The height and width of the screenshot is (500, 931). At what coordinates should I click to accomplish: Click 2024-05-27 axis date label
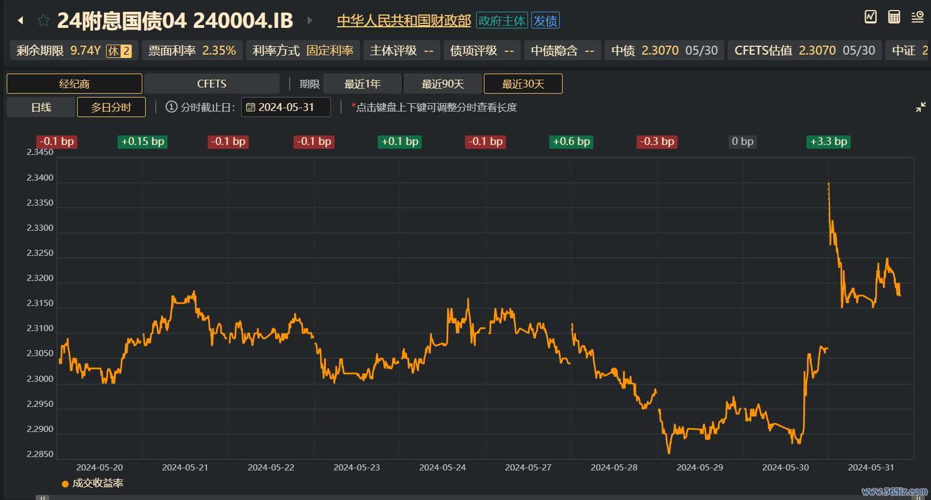pos(528,468)
